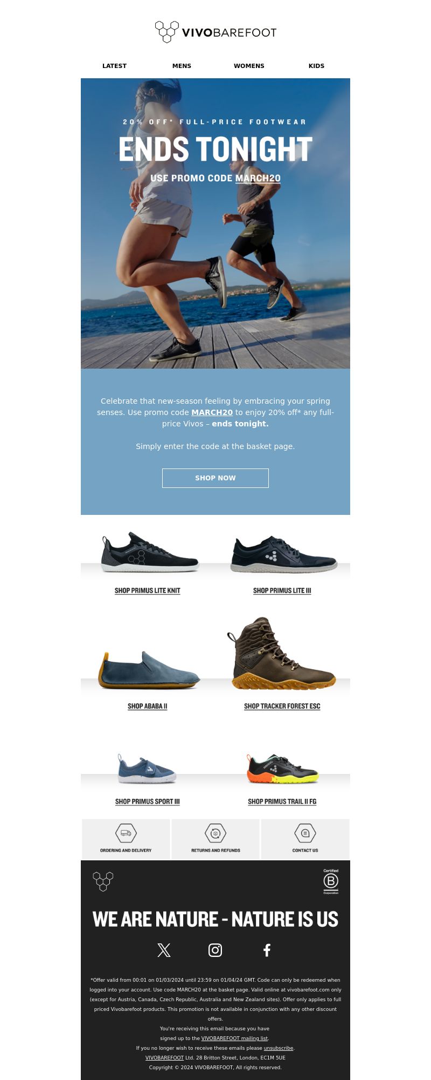The height and width of the screenshot is (1080, 431).
Task: Click the Contact Us chat icon
Action: coord(305,833)
